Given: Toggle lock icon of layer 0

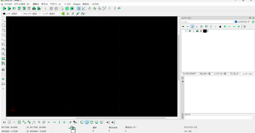Looking at the screenshot, I should tap(194, 31).
